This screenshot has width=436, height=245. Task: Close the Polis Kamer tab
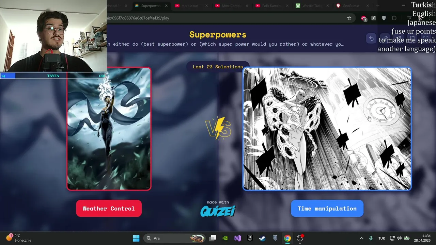287,6
